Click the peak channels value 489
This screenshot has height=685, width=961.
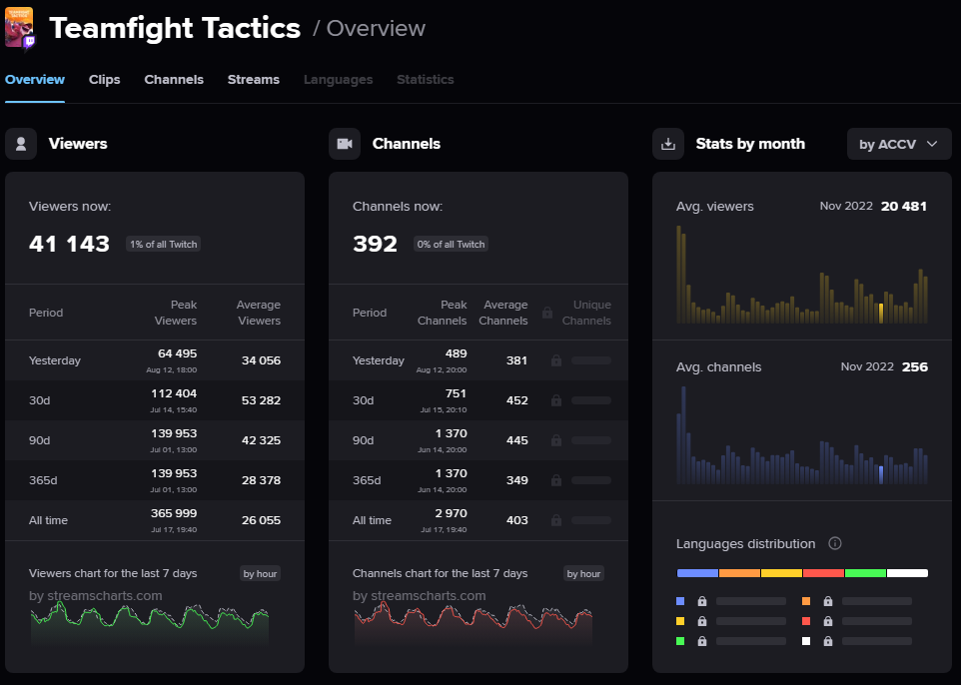click(456, 353)
